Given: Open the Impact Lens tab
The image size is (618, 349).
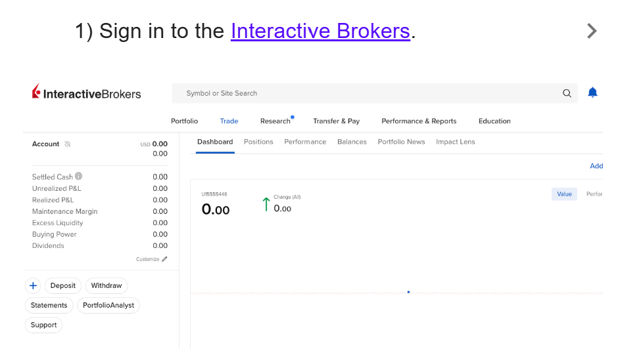Looking at the screenshot, I should [x=455, y=142].
